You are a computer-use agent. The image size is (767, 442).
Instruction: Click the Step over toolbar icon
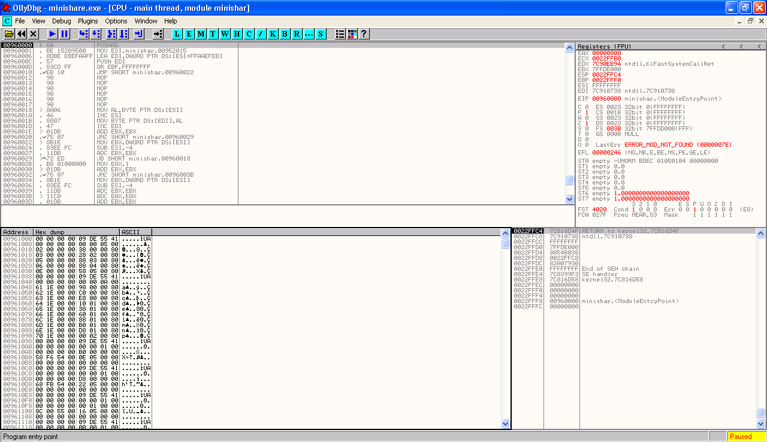(95, 34)
